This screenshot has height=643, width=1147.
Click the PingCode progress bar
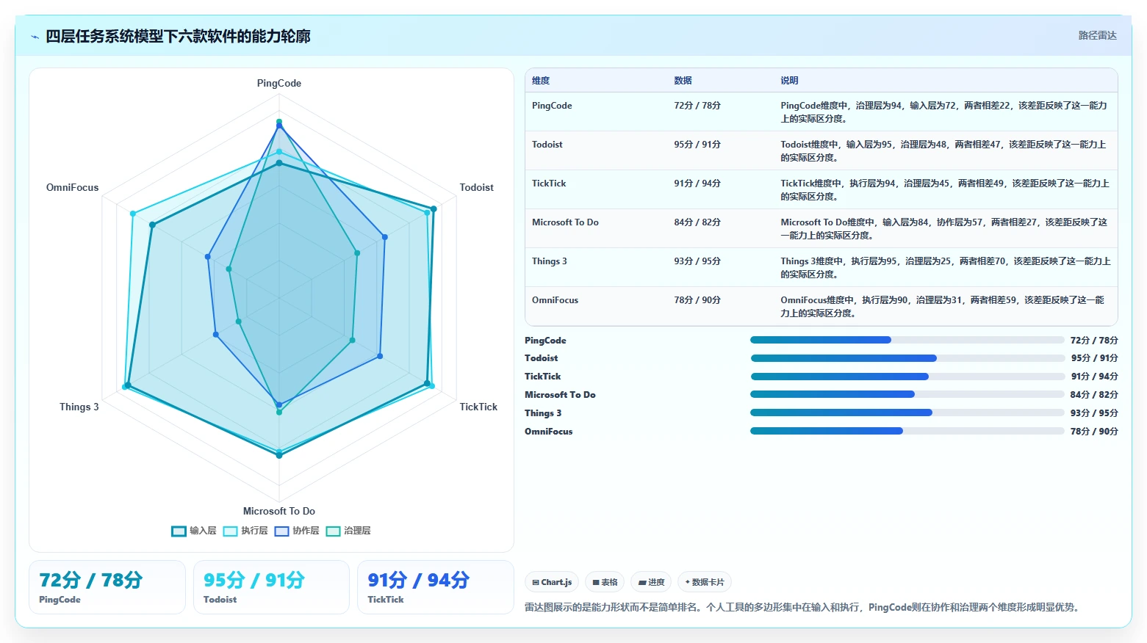[907, 340]
